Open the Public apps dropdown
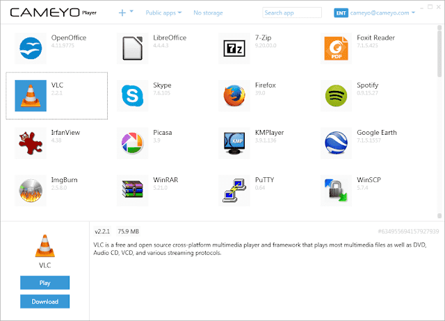 (x=163, y=13)
